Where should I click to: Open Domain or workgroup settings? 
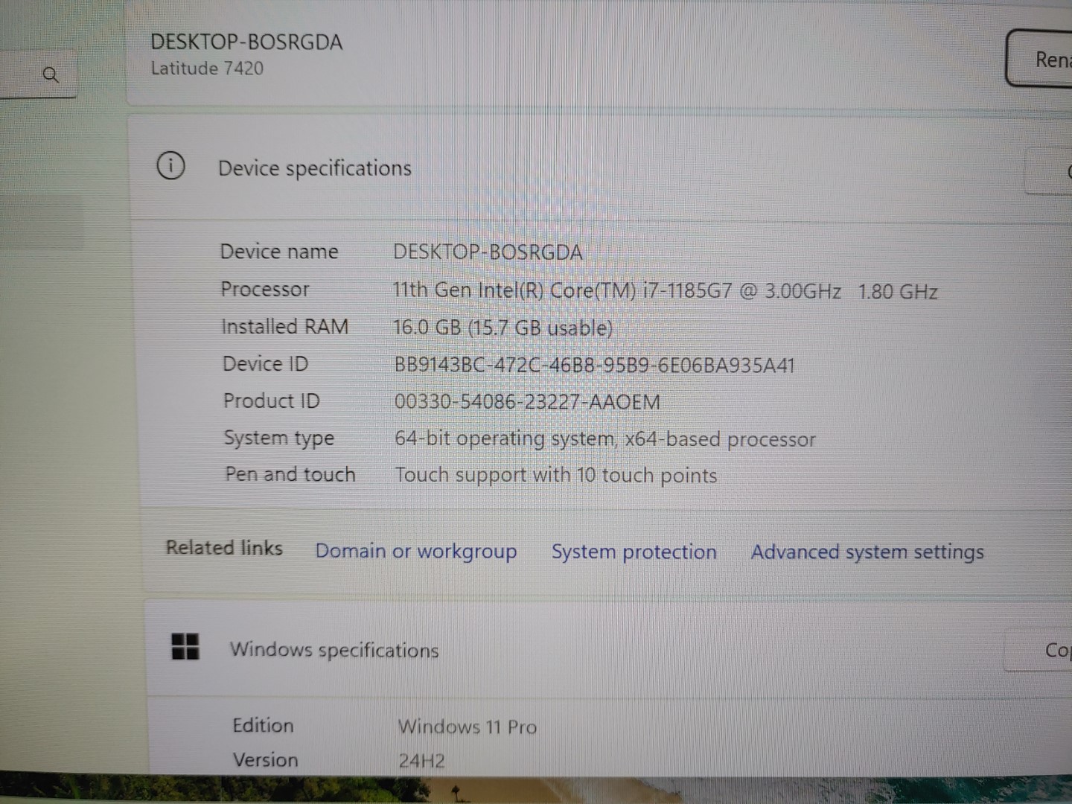[x=416, y=551]
